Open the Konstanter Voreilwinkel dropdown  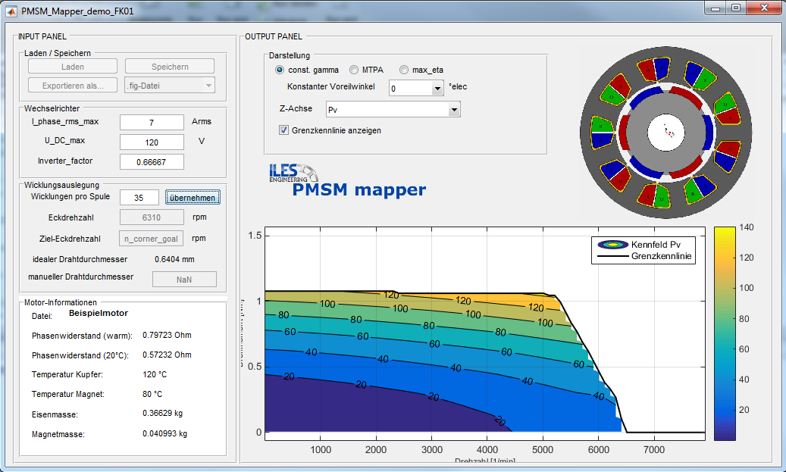pos(437,89)
